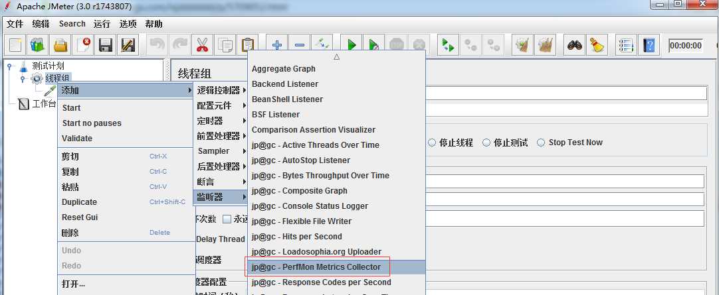Open the 选项 menu
This screenshot has width=719, height=295.
(x=128, y=24)
